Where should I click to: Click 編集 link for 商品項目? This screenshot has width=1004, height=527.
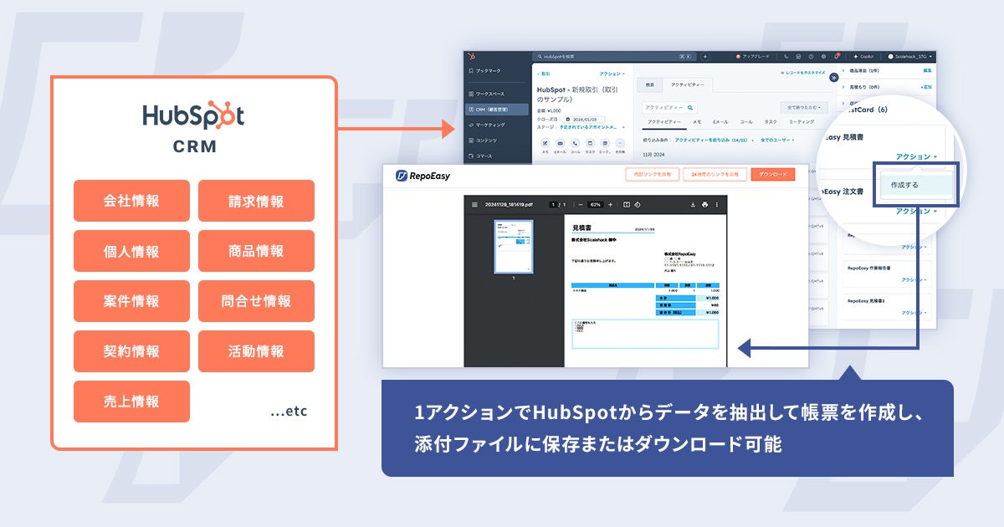(x=927, y=70)
